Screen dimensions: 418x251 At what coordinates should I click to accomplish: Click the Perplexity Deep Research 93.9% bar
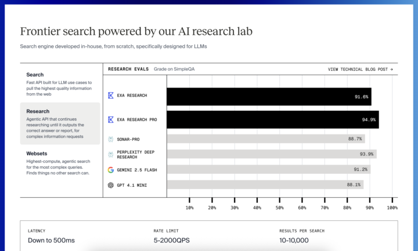click(x=272, y=154)
